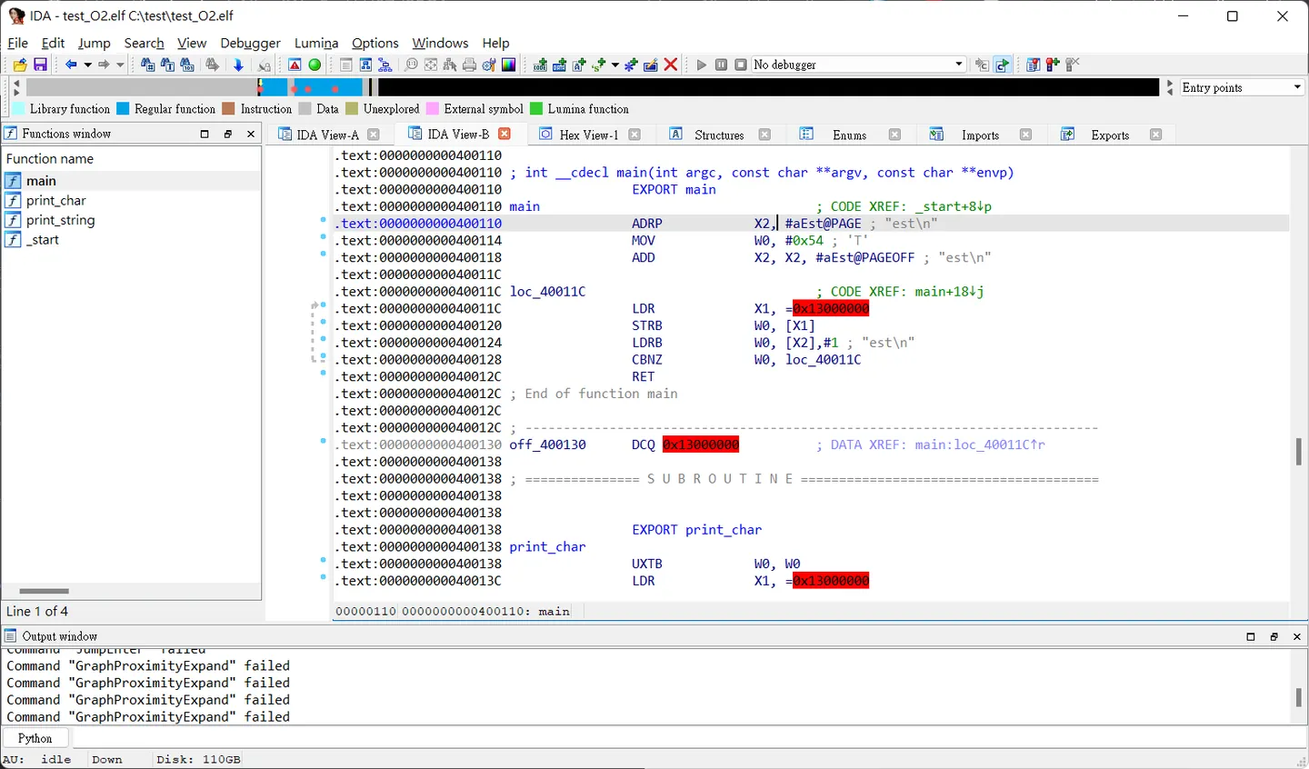This screenshot has height=769, width=1309.
Task: Save database with the floppy disk icon
Action: tap(40, 65)
